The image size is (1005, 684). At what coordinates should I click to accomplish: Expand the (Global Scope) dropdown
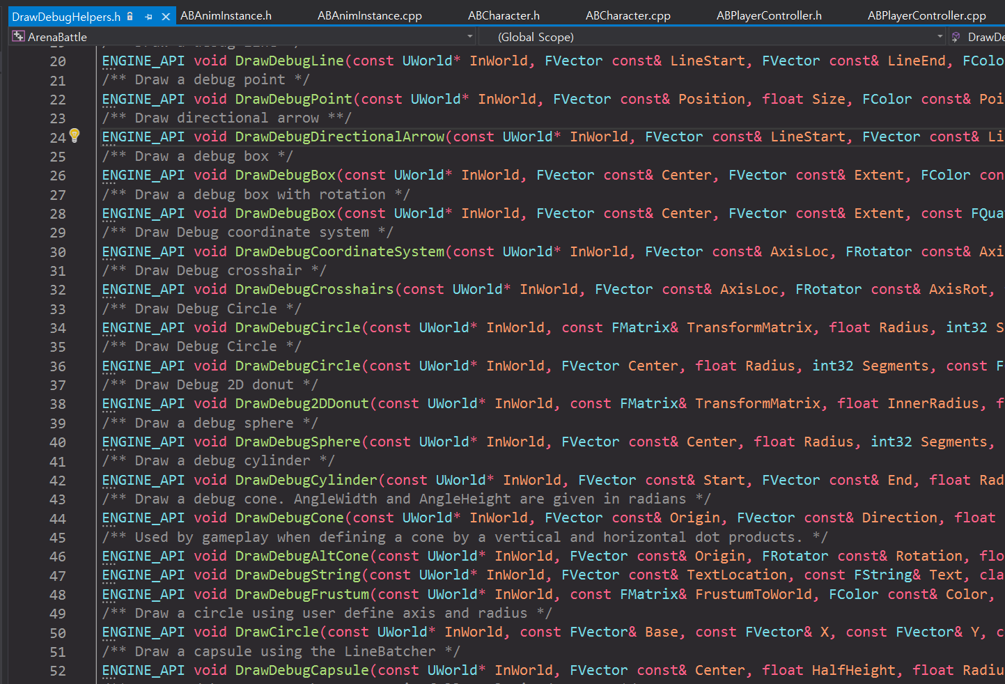[940, 37]
